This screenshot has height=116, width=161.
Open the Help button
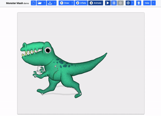(x=147, y=3)
